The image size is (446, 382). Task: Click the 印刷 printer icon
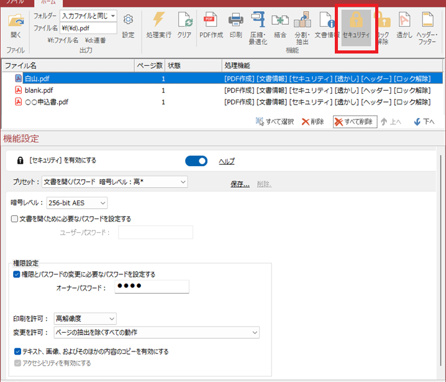236,25
